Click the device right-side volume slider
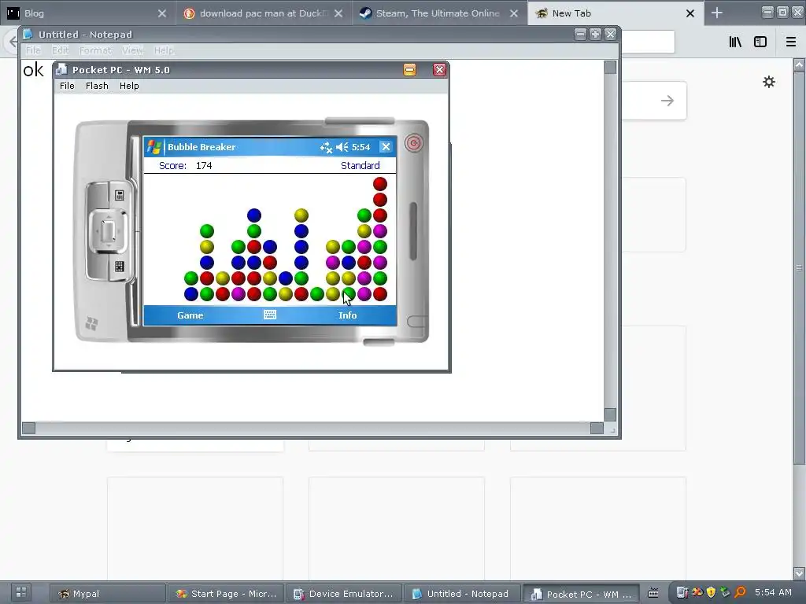 pos(412,231)
